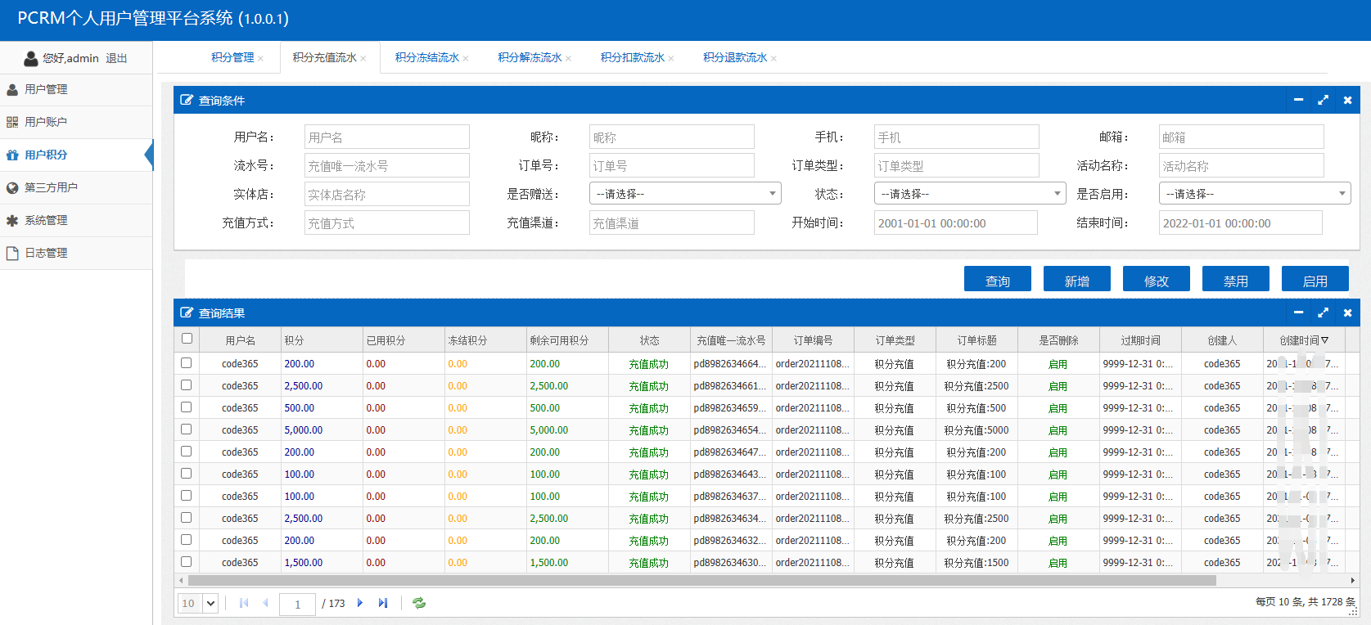Select the first code365 row checkbox
Image resolution: width=1371 pixels, height=625 pixels.
pyautogui.click(x=187, y=363)
